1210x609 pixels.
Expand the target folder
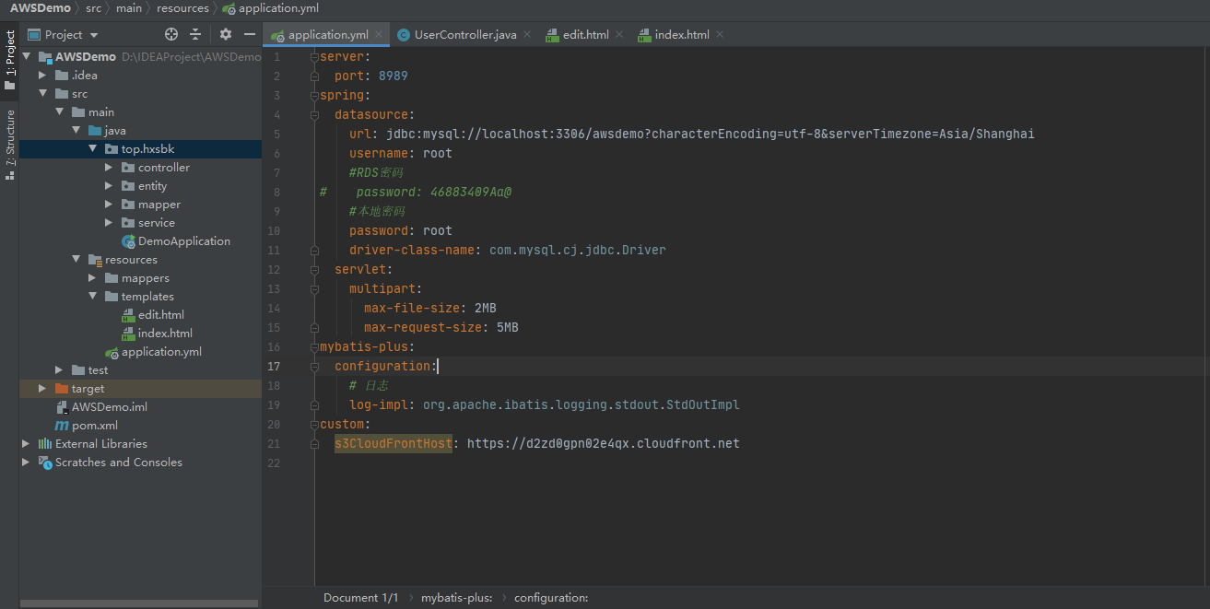(x=42, y=389)
